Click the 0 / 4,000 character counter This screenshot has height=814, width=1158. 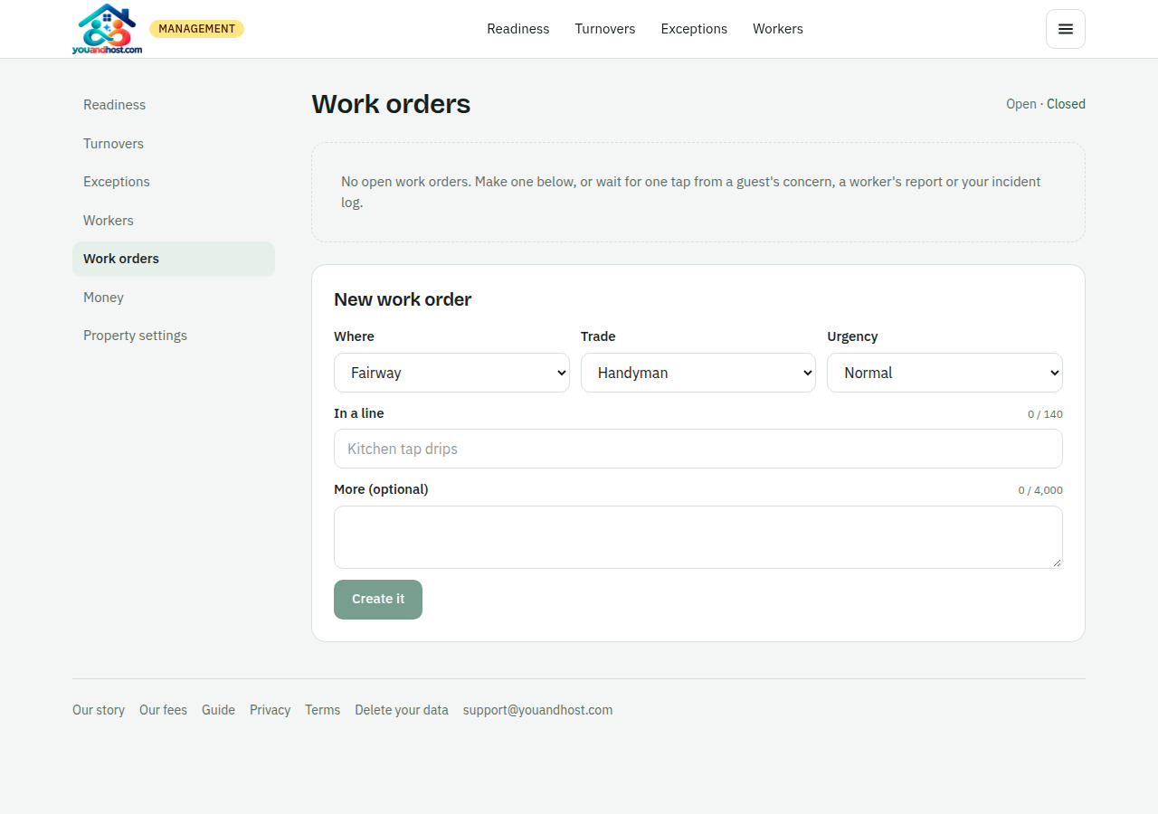(1040, 490)
